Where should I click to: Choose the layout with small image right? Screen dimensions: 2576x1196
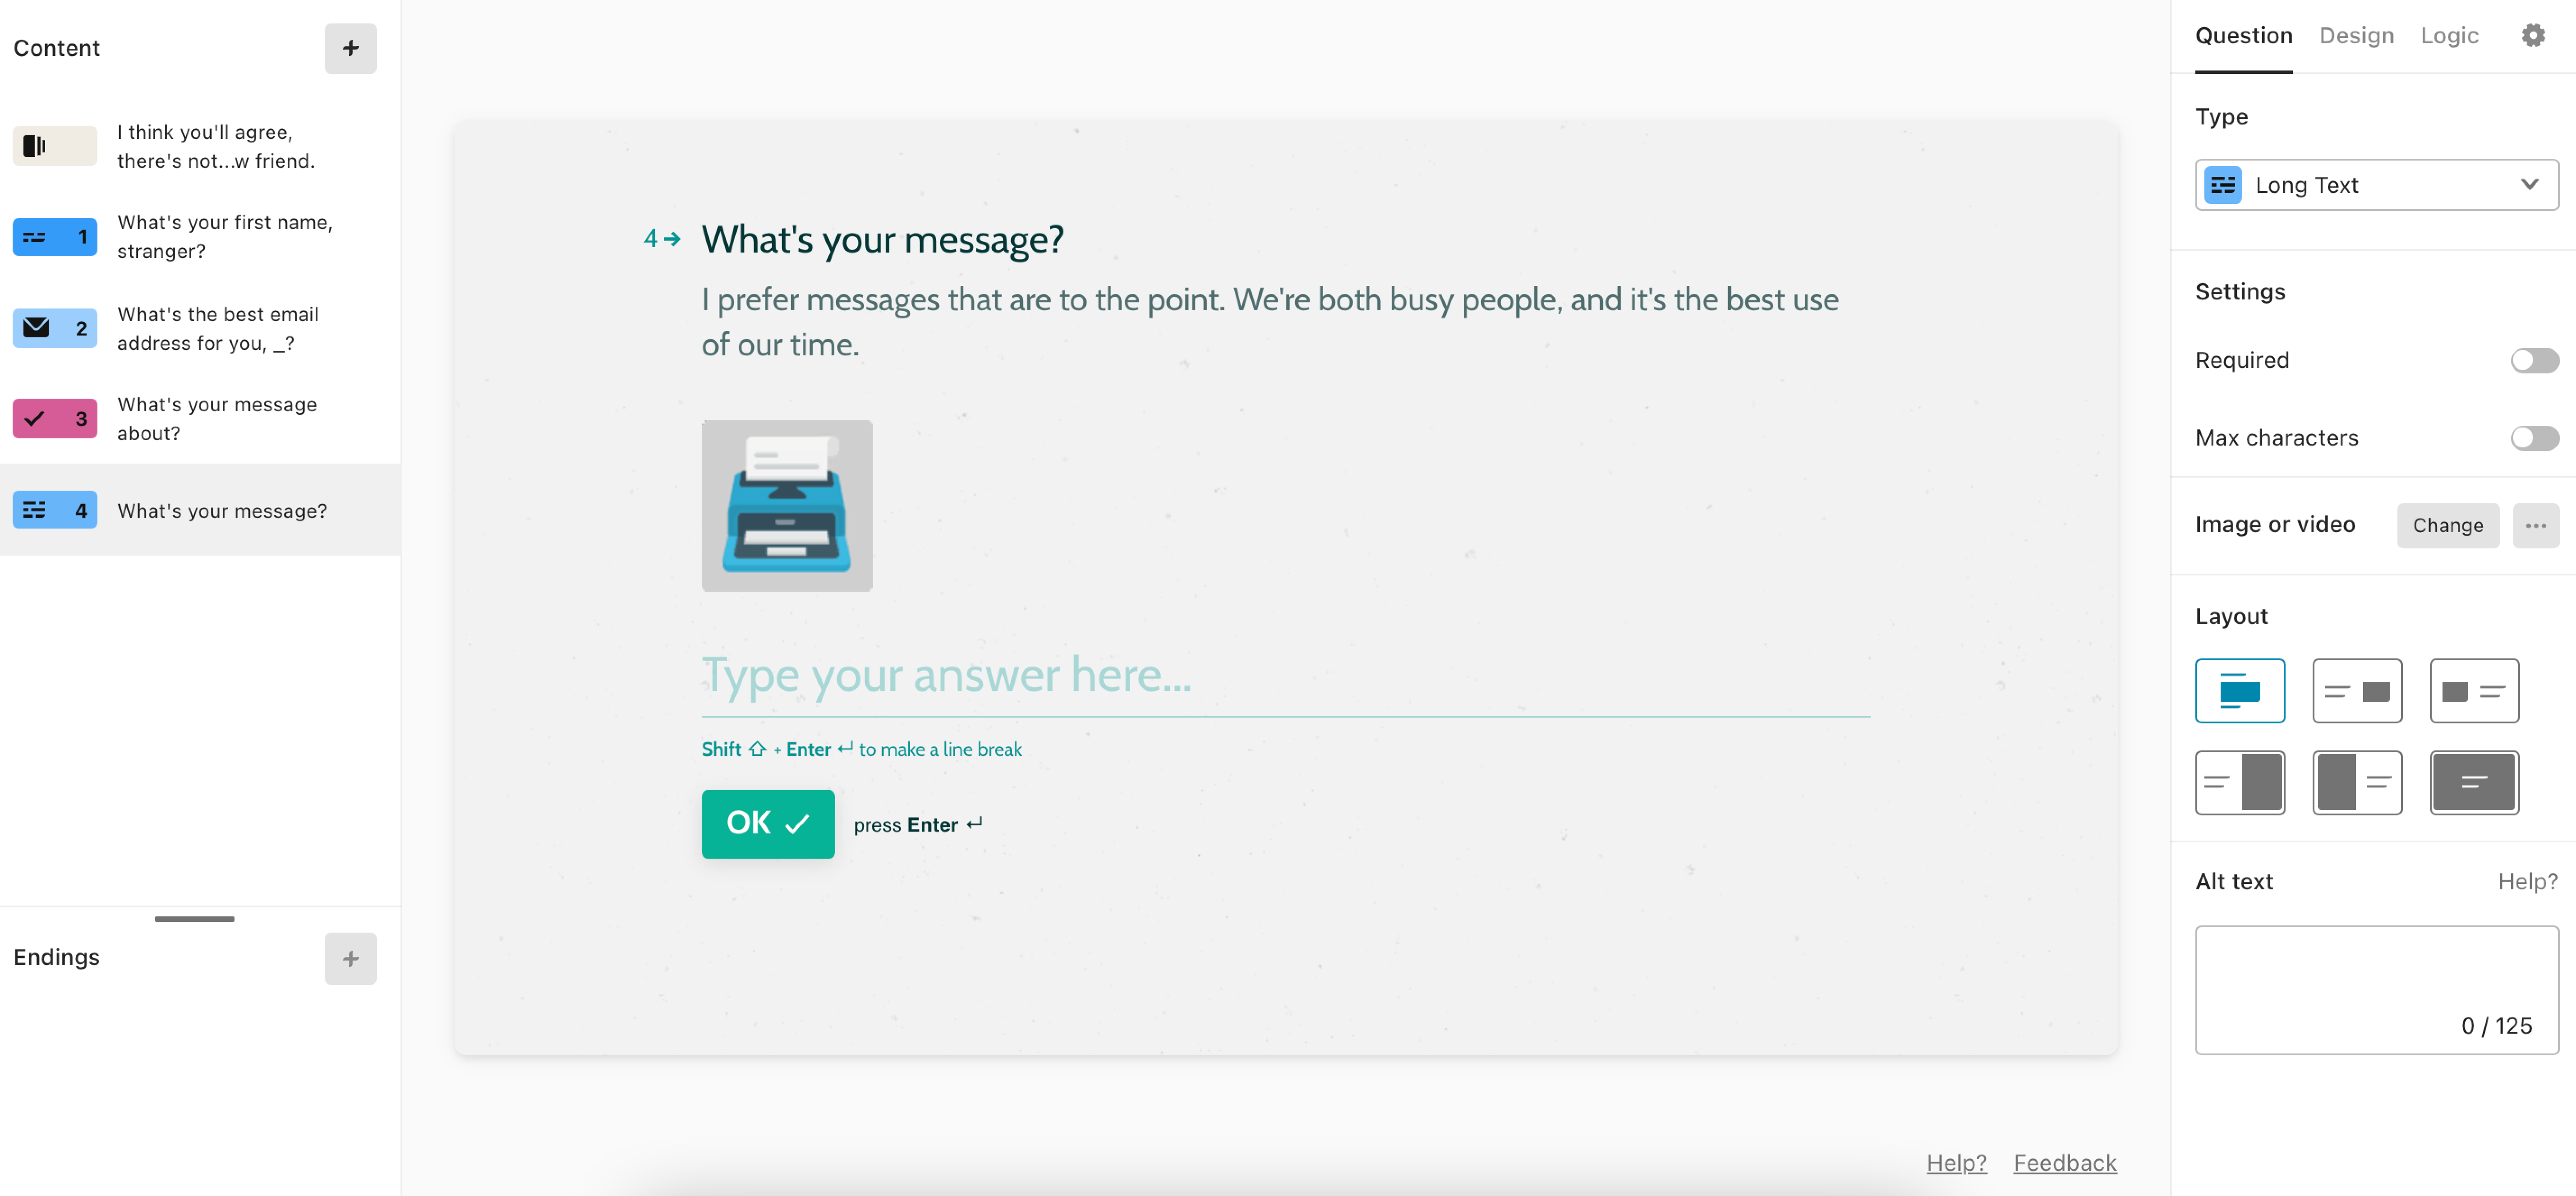pyautogui.click(x=2356, y=691)
